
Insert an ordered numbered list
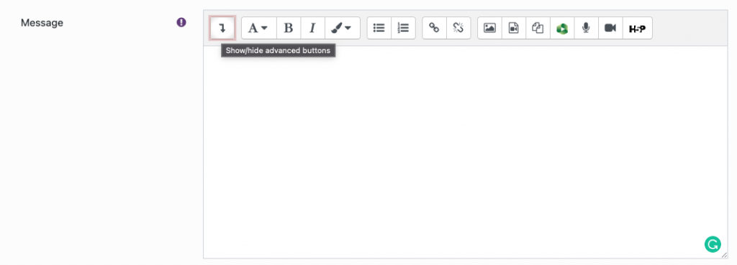[403, 28]
